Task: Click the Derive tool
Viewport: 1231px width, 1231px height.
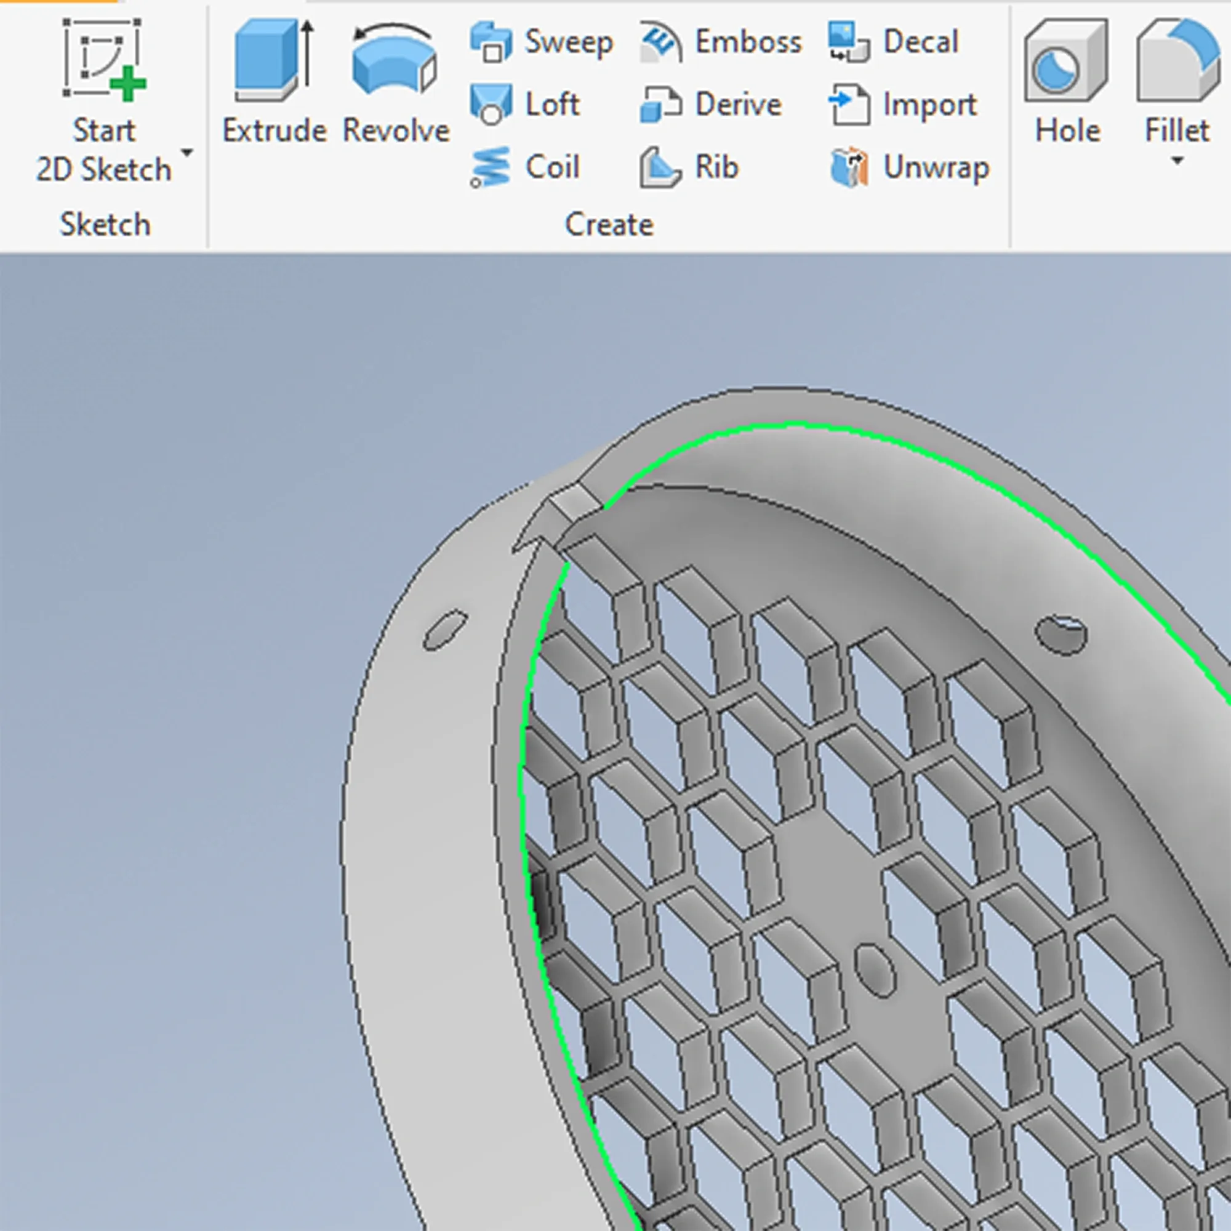Action: pos(710,104)
